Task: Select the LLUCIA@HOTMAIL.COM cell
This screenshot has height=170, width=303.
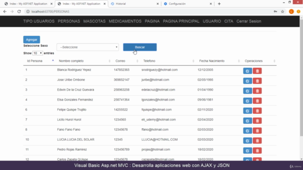Action: (x=160, y=140)
